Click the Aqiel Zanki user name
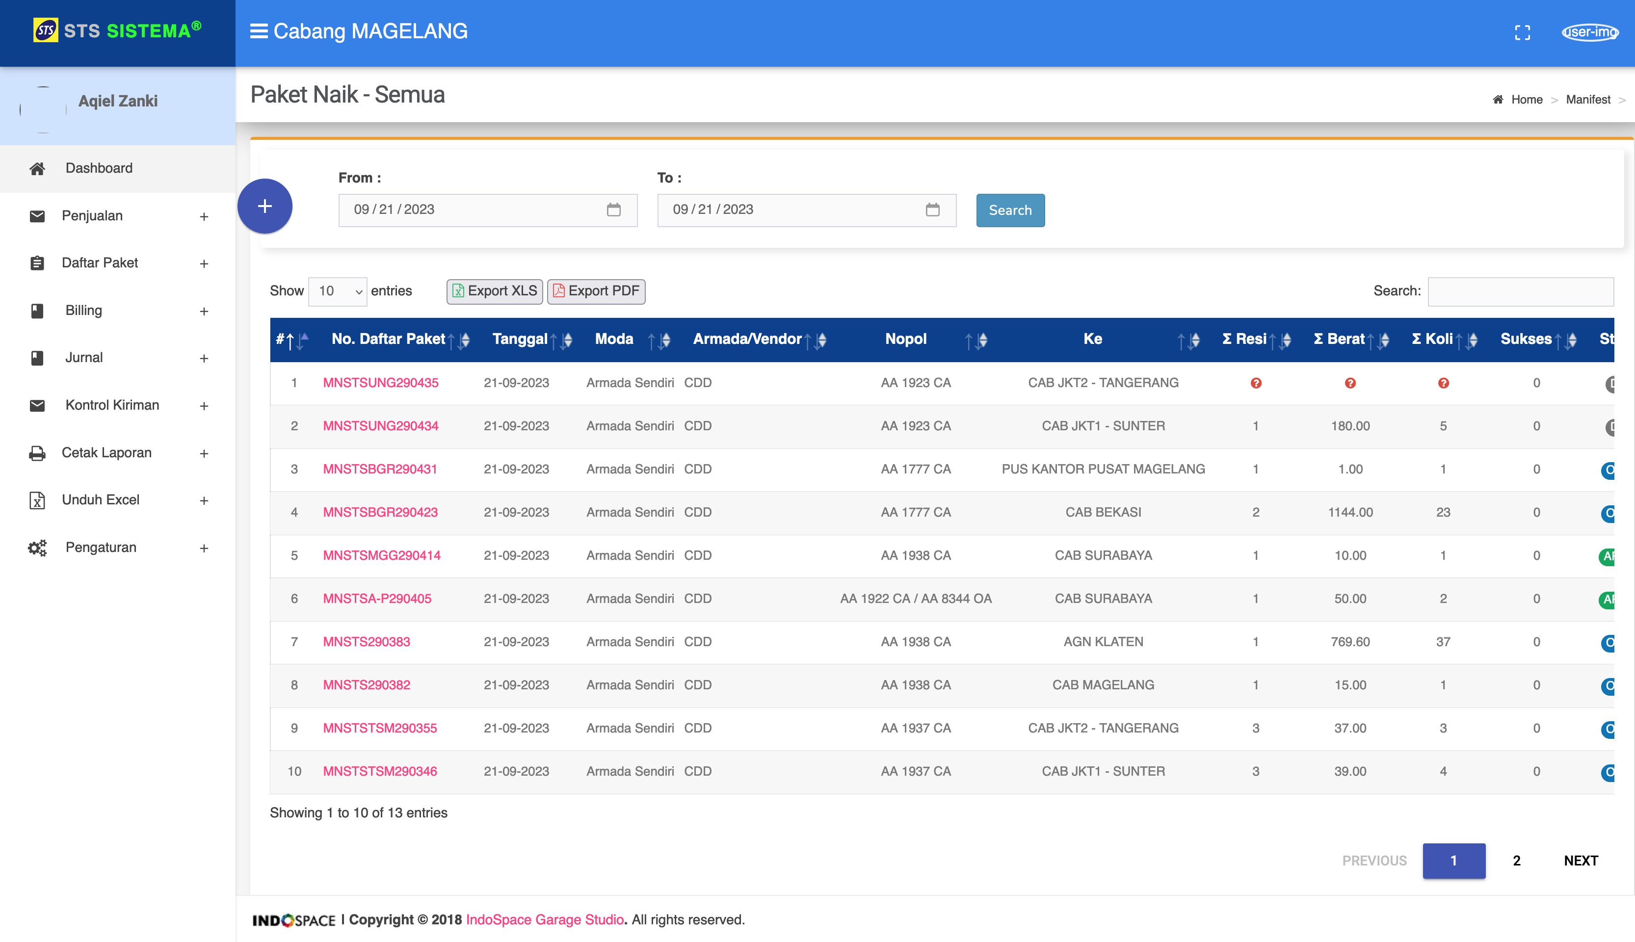This screenshot has height=942, width=1635. point(118,101)
